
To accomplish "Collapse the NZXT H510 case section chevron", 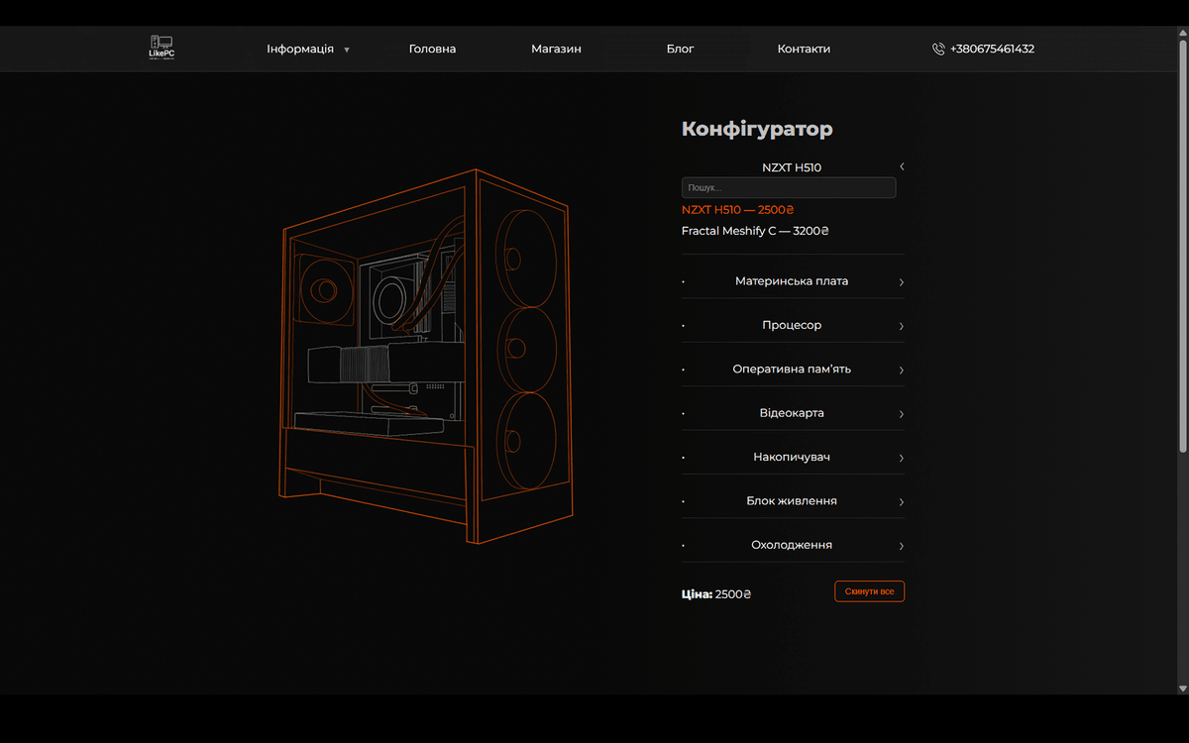I will [x=902, y=166].
